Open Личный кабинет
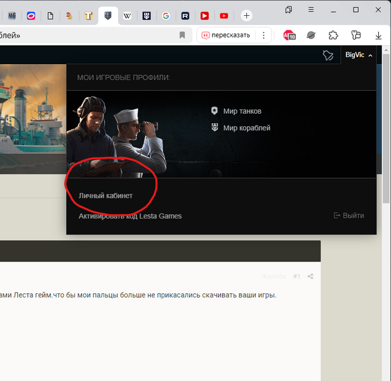Screen dimensions: 391x381 [105, 196]
